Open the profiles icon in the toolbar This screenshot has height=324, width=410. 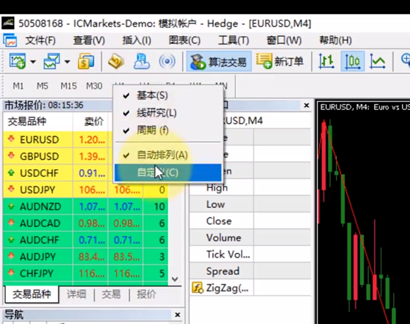(x=52, y=62)
